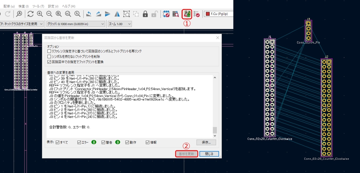
Task: Click the 保存... save button
Action: (x=206, y=142)
